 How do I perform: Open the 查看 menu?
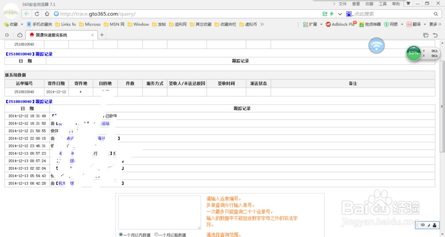click(x=356, y=4)
